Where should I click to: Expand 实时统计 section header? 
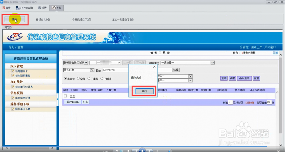[31, 82]
